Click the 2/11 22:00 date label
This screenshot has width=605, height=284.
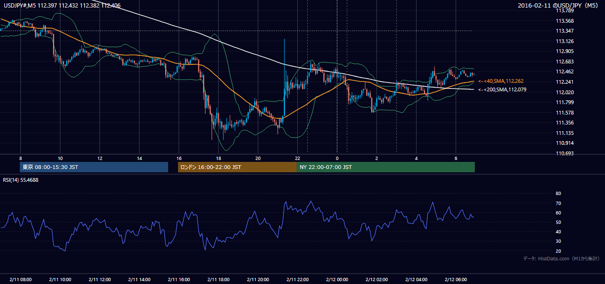(x=297, y=280)
